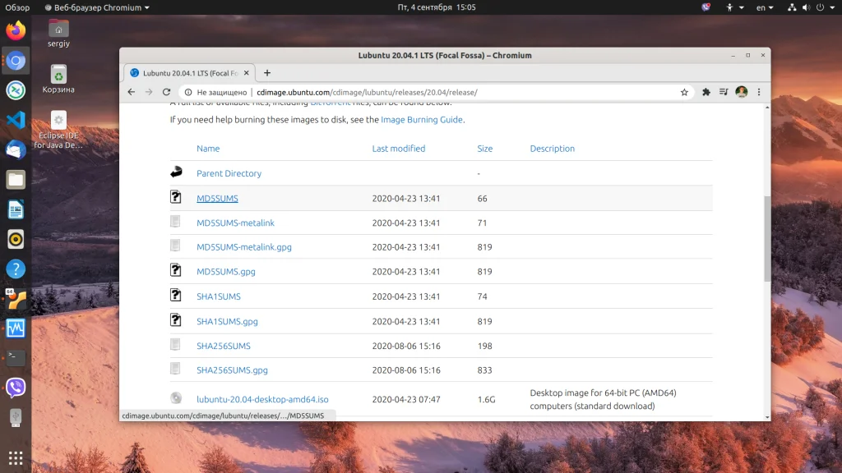Open the MD5SUMS-metalink file link

click(235, 223)
